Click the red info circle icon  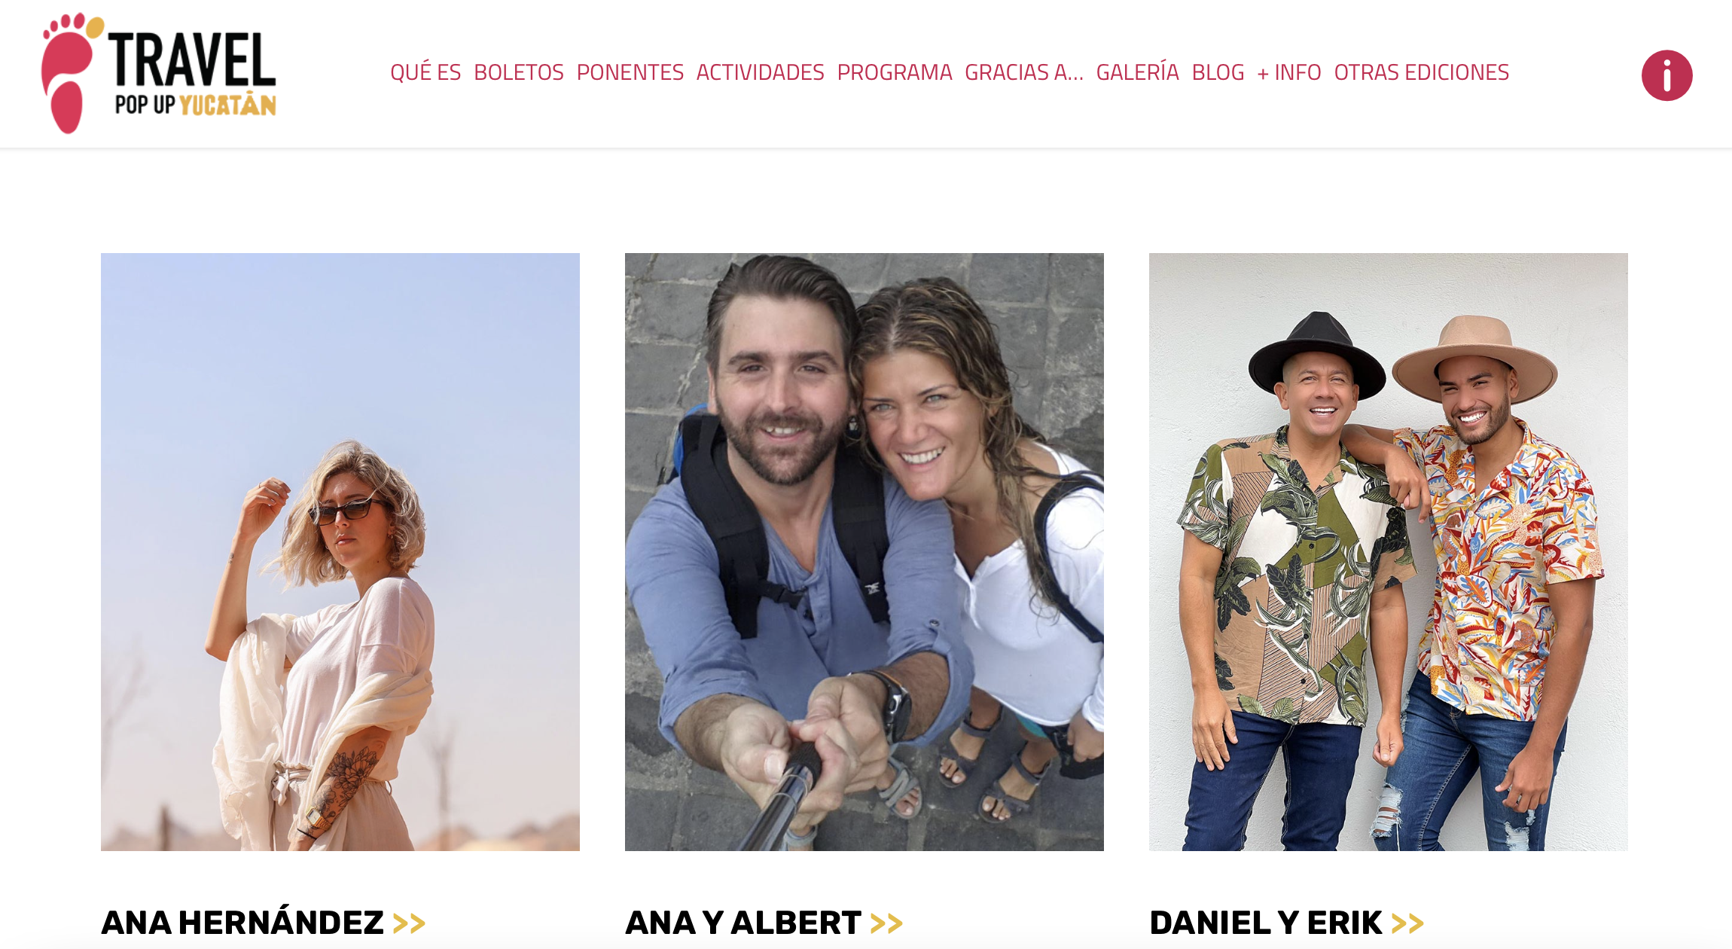[x=1666, y=75]
